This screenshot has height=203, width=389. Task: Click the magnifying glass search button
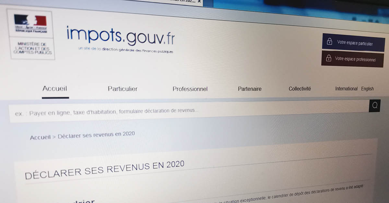(x=375, y=106)
